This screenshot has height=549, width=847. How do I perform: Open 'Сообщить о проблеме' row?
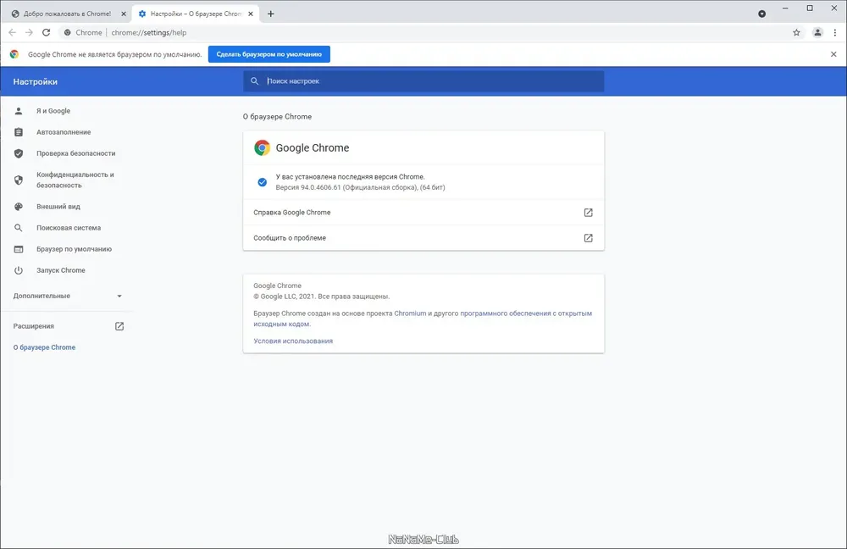[423, 238]
